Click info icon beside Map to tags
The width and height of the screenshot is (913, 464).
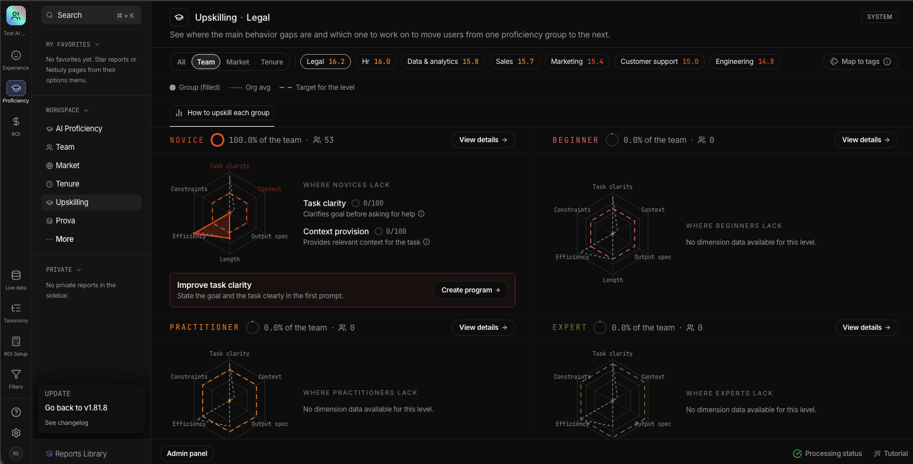pyautogui.click(x=887, y=62)
